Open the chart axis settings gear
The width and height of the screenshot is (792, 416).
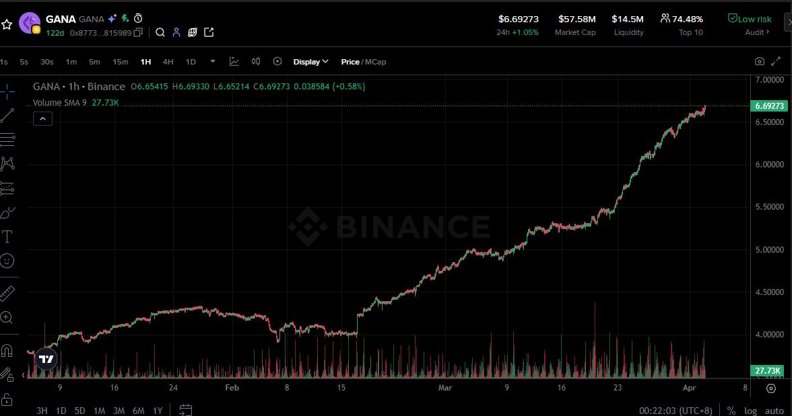tap(770, 388)
